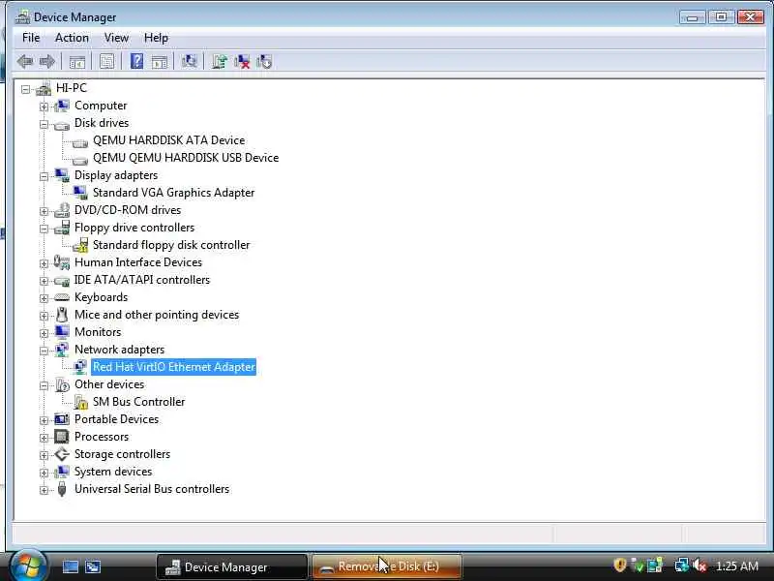
Task: Click the Device Manager title bar icon
Action: click(x=22, y=17)
